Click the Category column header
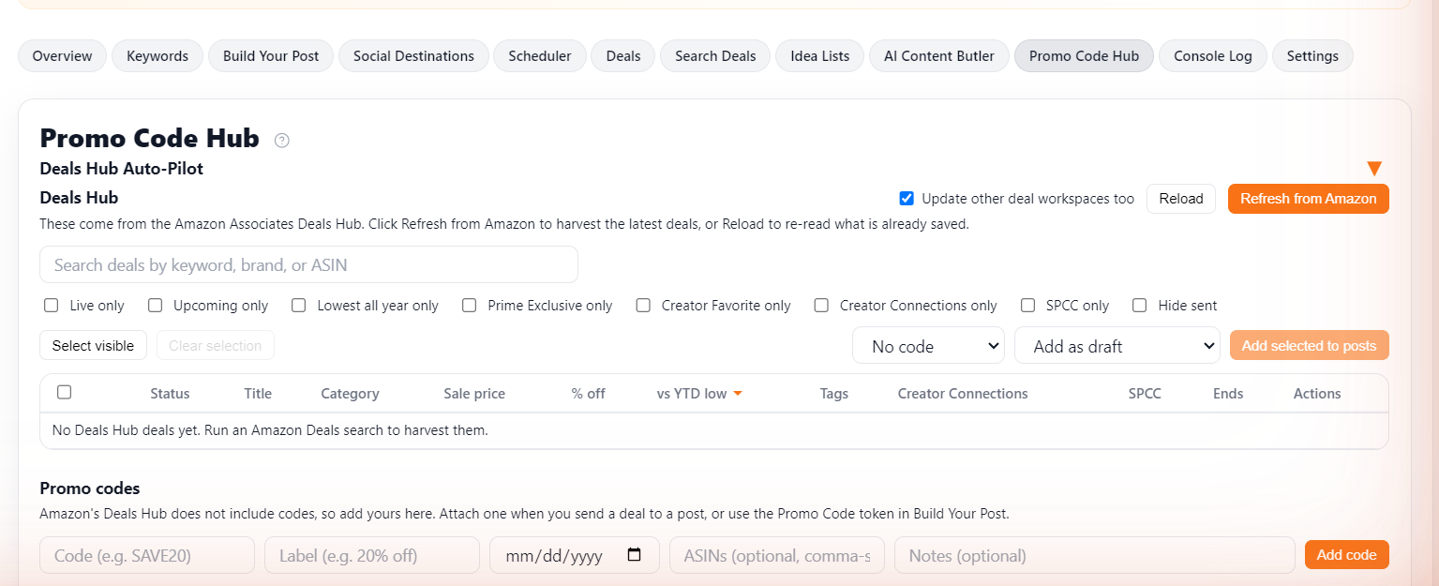1439x586 pixels. click(350, 394)
